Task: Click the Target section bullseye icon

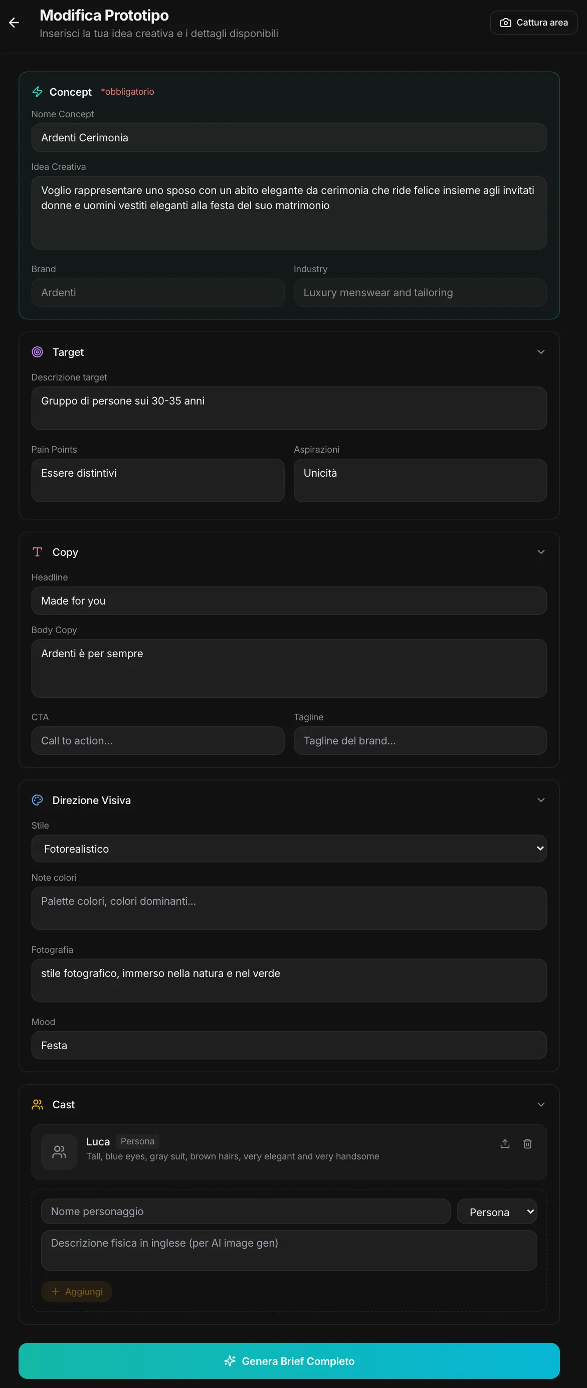Action: point(37,352)
